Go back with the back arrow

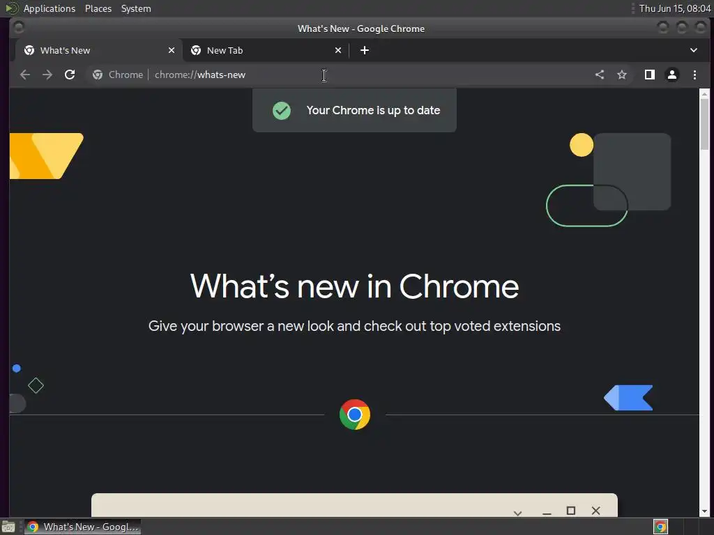click(25, 75)
